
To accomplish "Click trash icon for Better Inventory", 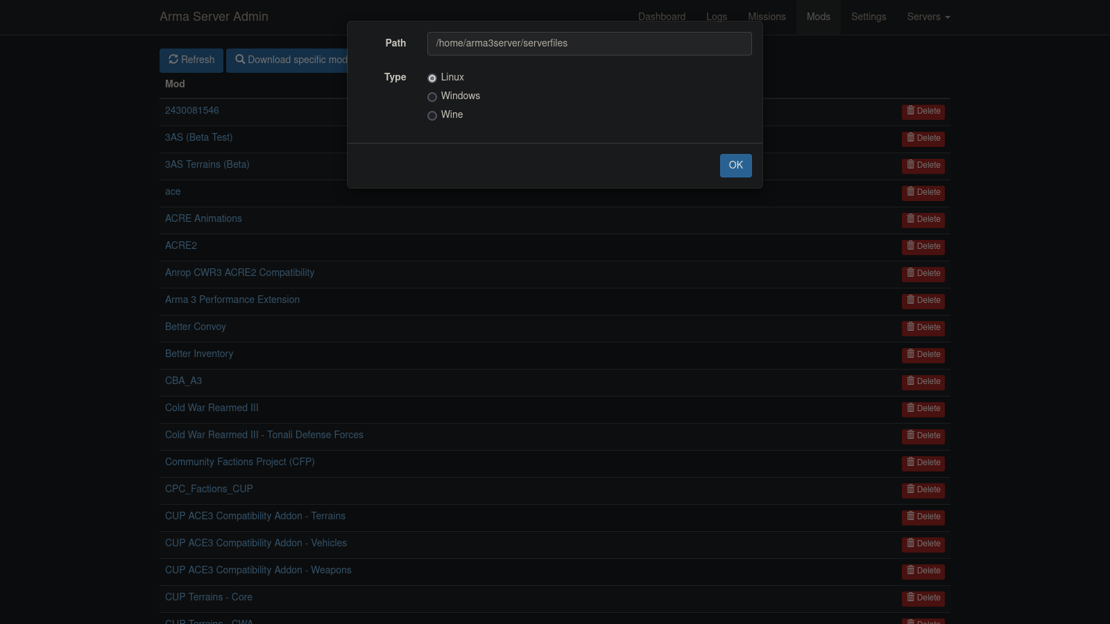I will (910, 354).
